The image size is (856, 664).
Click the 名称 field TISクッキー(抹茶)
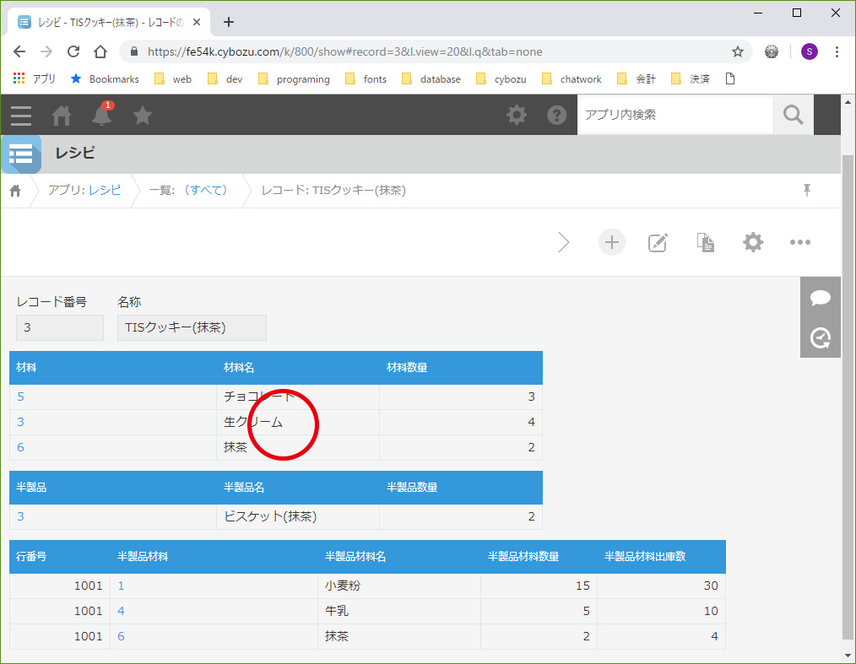(x=192, y=327)
